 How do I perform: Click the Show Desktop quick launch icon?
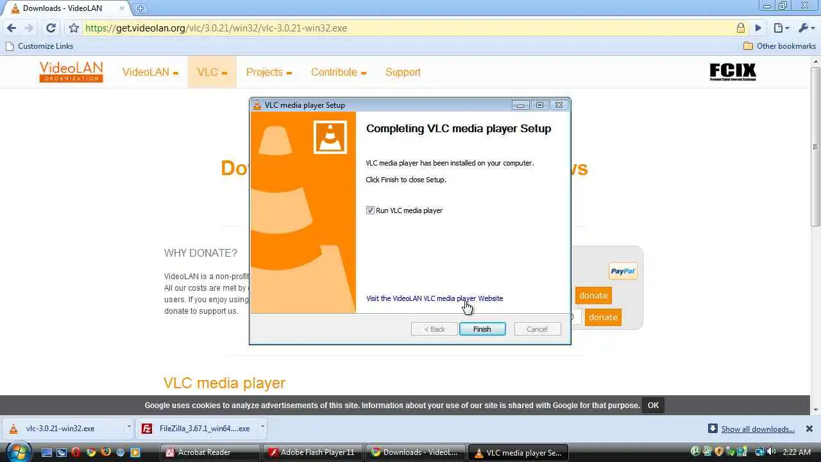[46, 452]
